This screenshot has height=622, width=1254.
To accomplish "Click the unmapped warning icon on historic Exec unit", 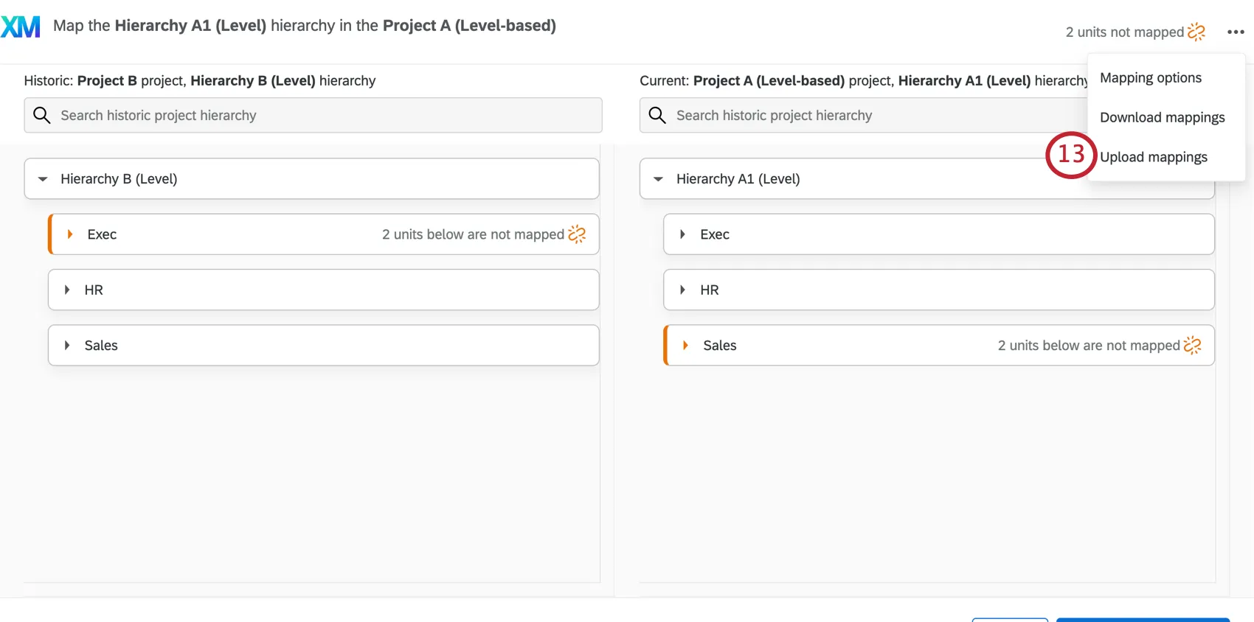I will click(577, 234).
